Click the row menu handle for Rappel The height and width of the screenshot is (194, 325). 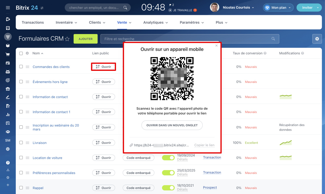(x=27, y=188)
